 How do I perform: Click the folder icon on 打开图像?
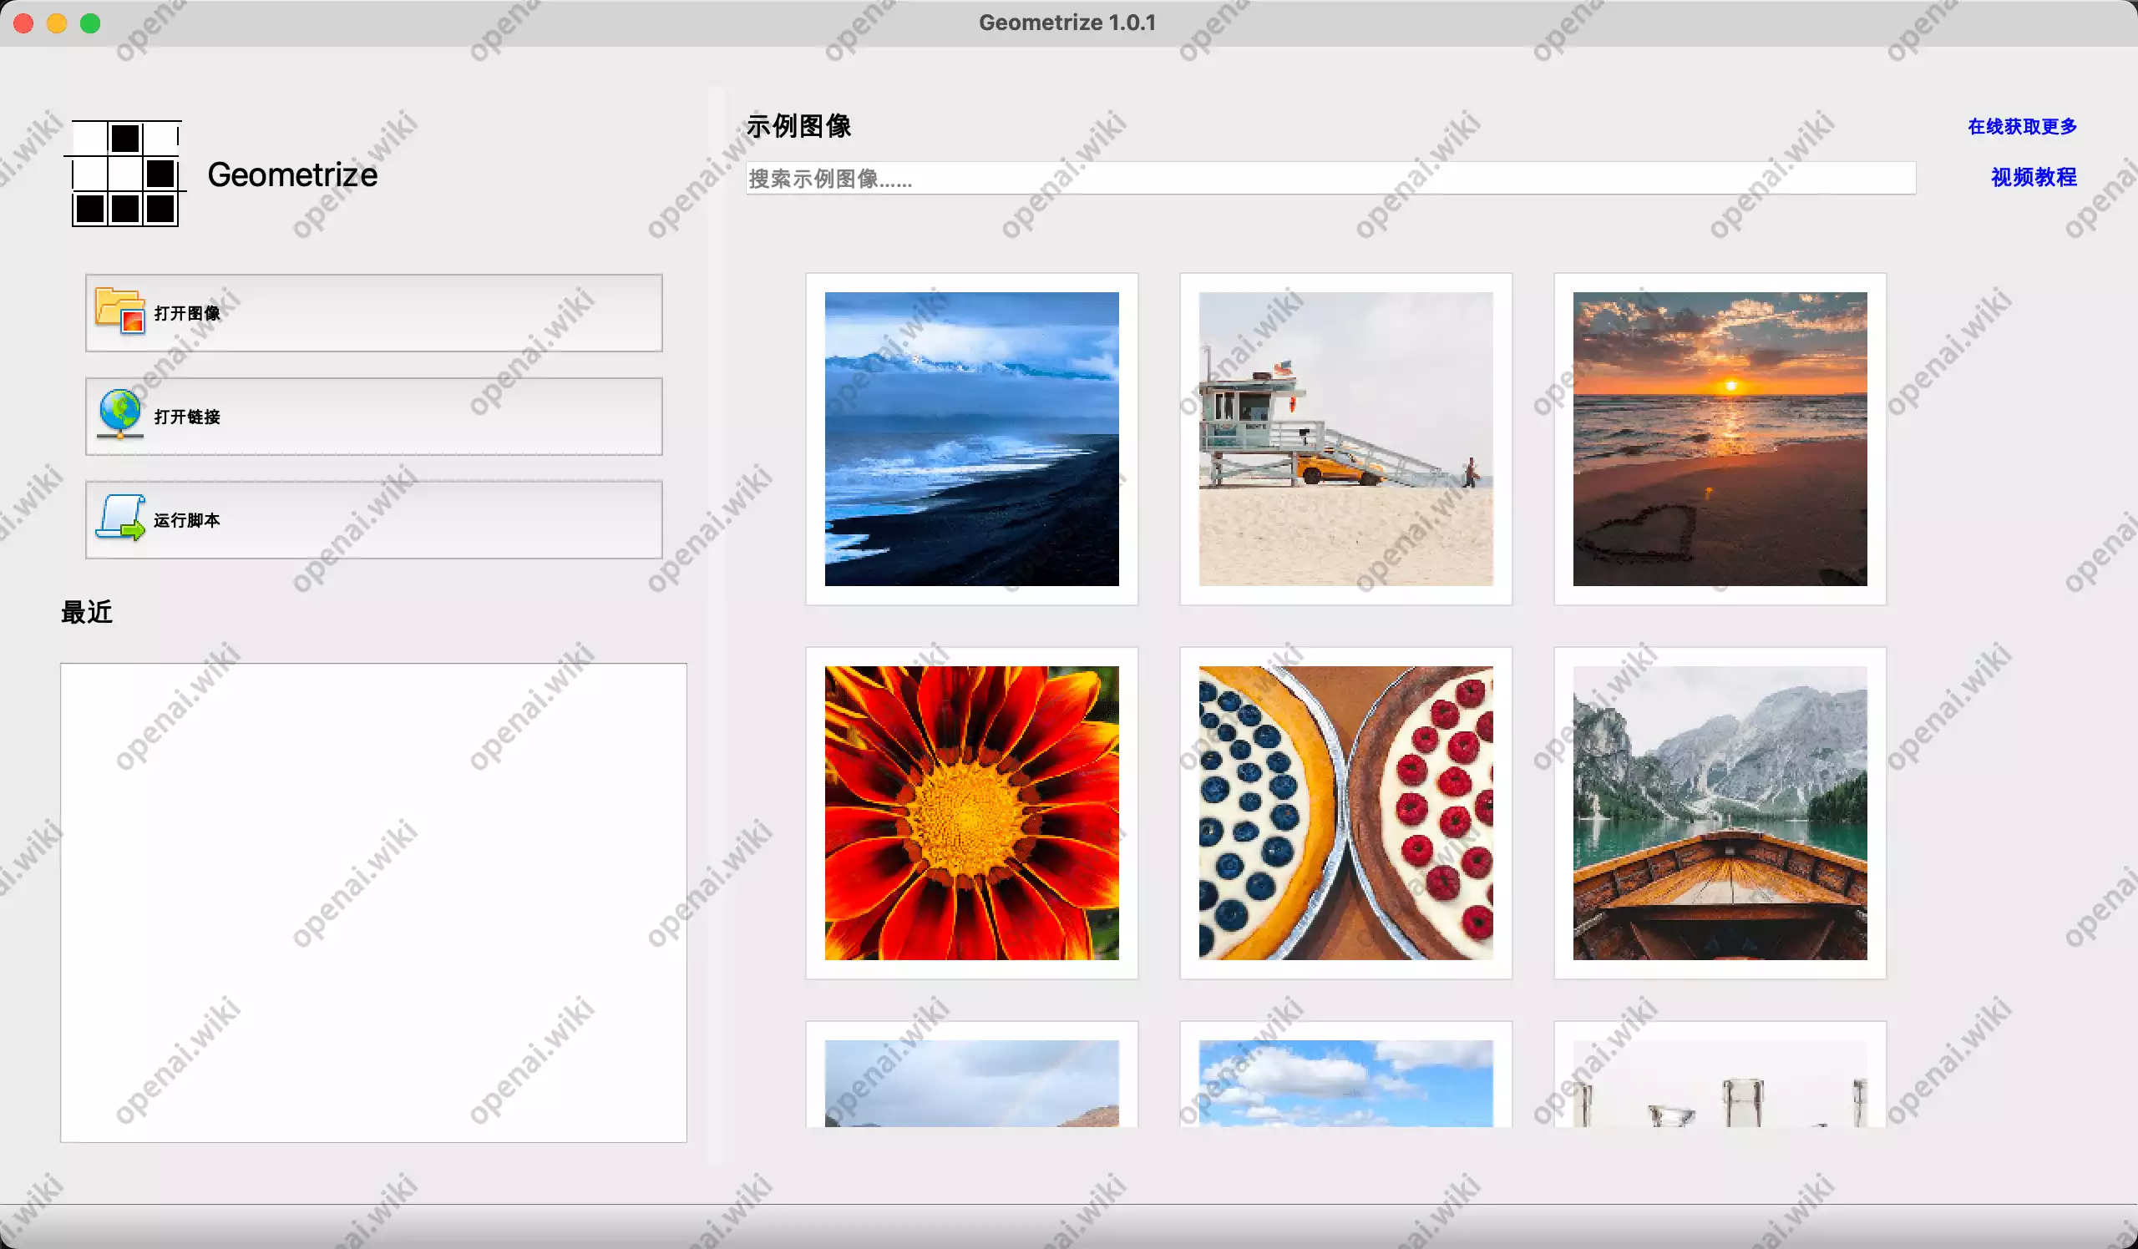119,311
